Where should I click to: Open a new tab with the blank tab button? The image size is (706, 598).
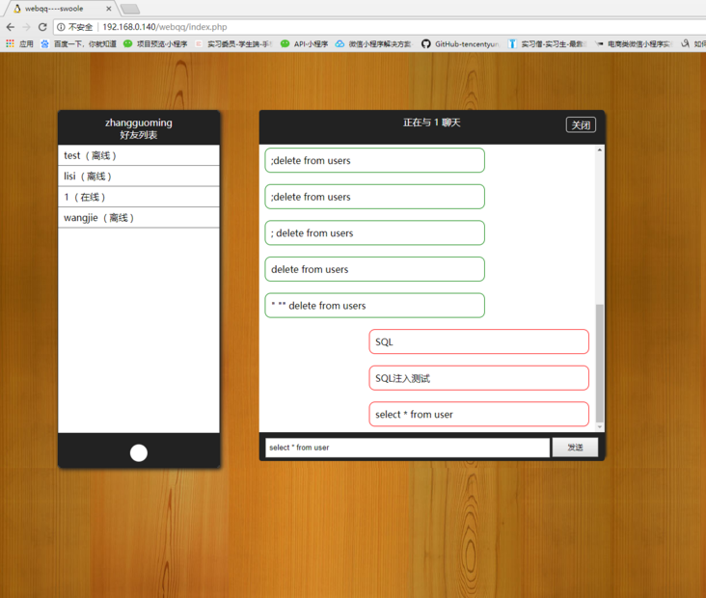click(130, 9)
